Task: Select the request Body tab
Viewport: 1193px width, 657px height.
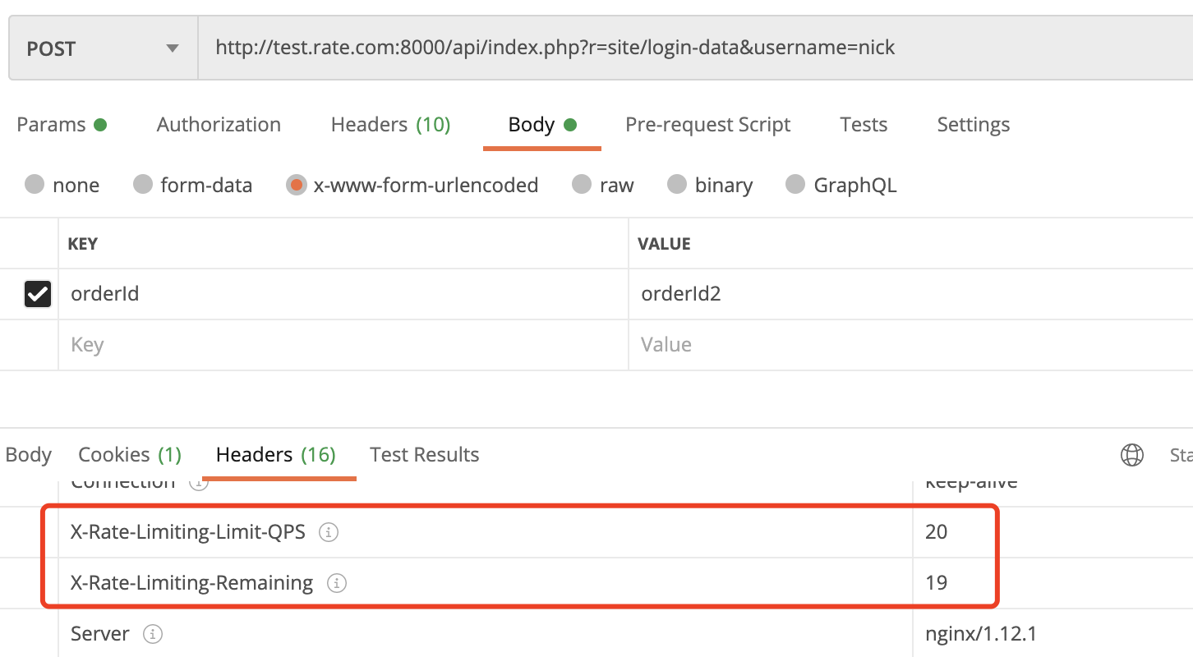Action: coord(542,125)
